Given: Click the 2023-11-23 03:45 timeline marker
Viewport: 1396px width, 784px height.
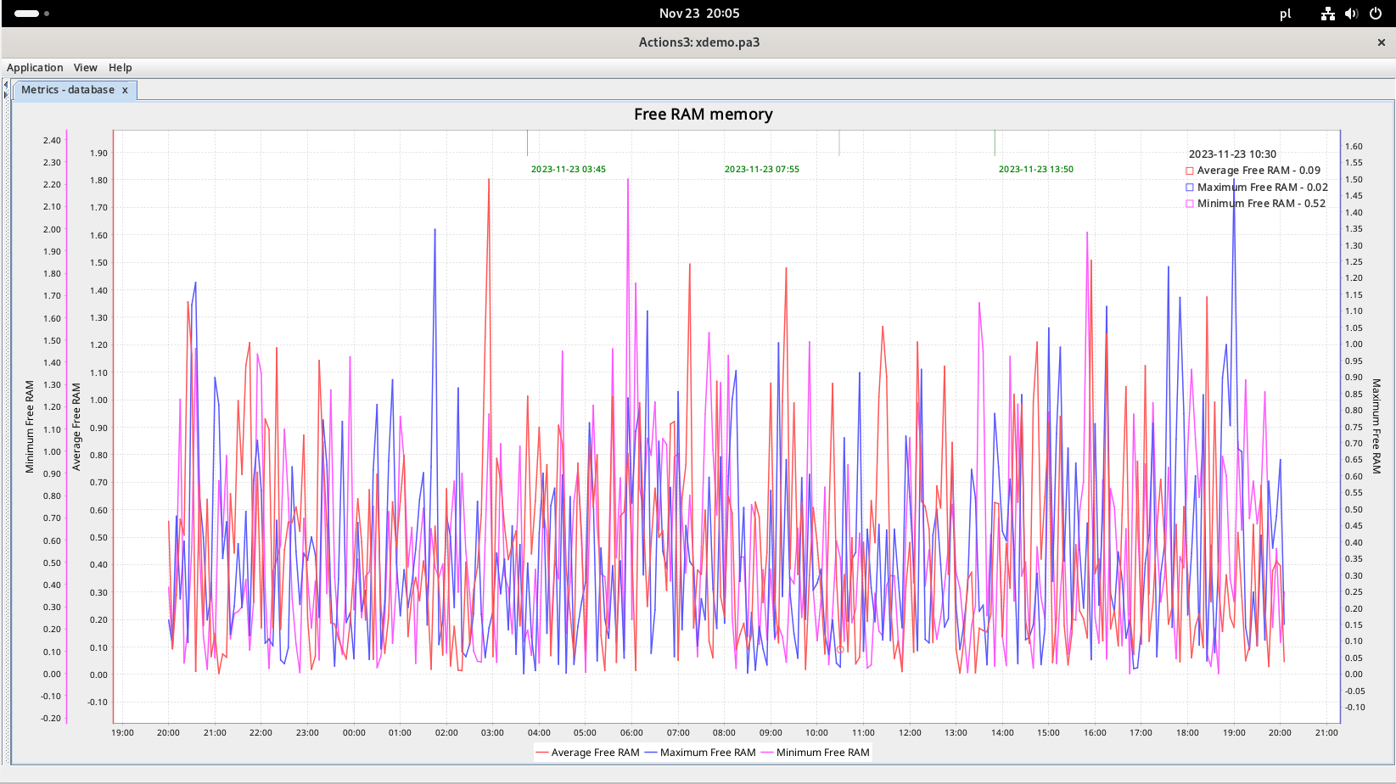Looking at the screenshot, I should click(x=569, y=169).
